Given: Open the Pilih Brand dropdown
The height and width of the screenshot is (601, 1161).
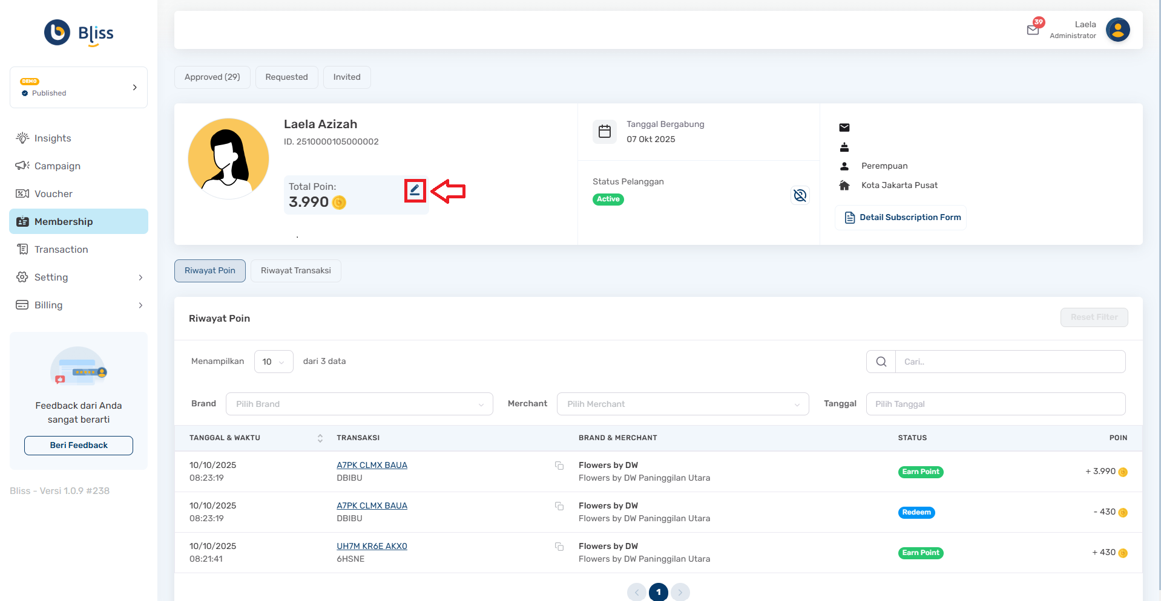Looking at the screenshot, I should coord(359,404).
